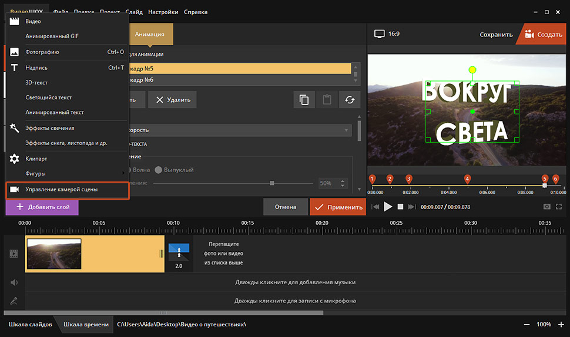Screen dimensions: 570x337
Task: Select Анимированный текст menu entry
Action: (x=55, y=112)
